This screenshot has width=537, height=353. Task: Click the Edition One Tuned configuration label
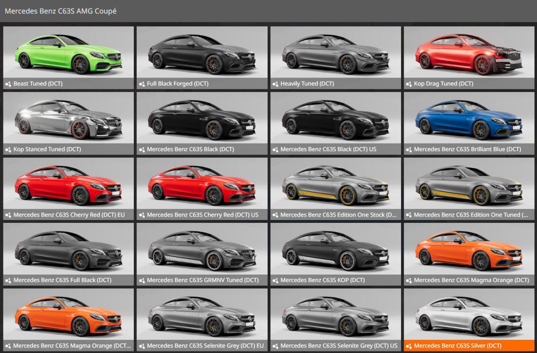coord(471,215)
